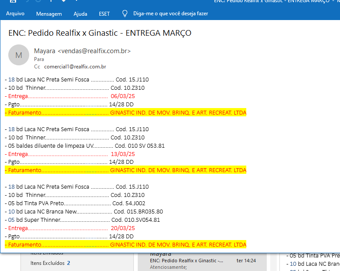
Task: Click the email subject 'ENC: Pedido Realfix x Ginastic'
Action: coord(100,33)
